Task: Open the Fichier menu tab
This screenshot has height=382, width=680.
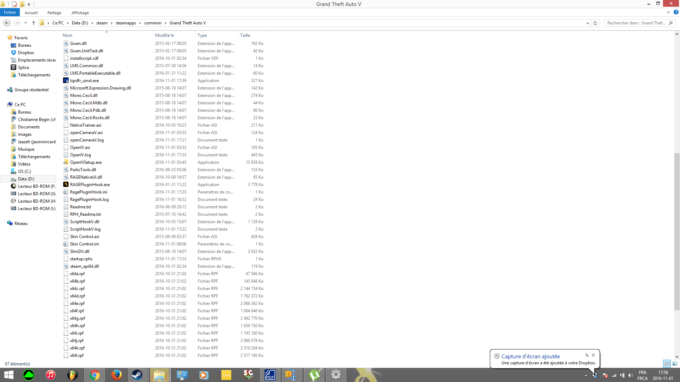Action: click(10, 12)
